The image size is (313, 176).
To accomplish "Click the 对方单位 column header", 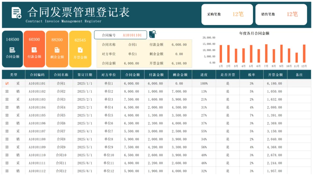I will 109,75.
